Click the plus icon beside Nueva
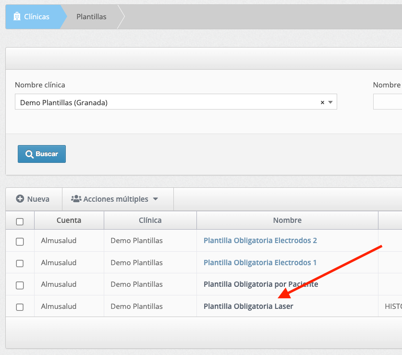 click(20, 199)
